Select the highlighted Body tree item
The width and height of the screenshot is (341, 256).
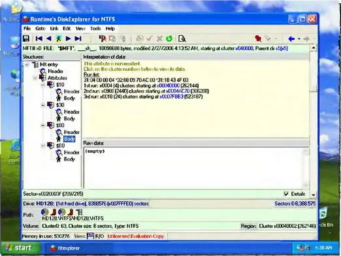click(x=69, y=139)
